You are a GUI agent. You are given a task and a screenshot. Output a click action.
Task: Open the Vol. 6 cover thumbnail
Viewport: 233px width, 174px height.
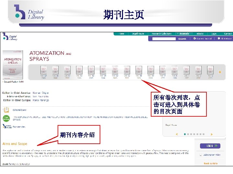point(198,70)
